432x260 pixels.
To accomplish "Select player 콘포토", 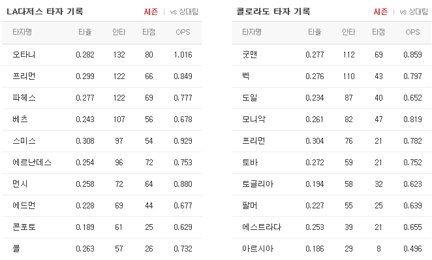I will pyautogui.click(x=24, y=227).
